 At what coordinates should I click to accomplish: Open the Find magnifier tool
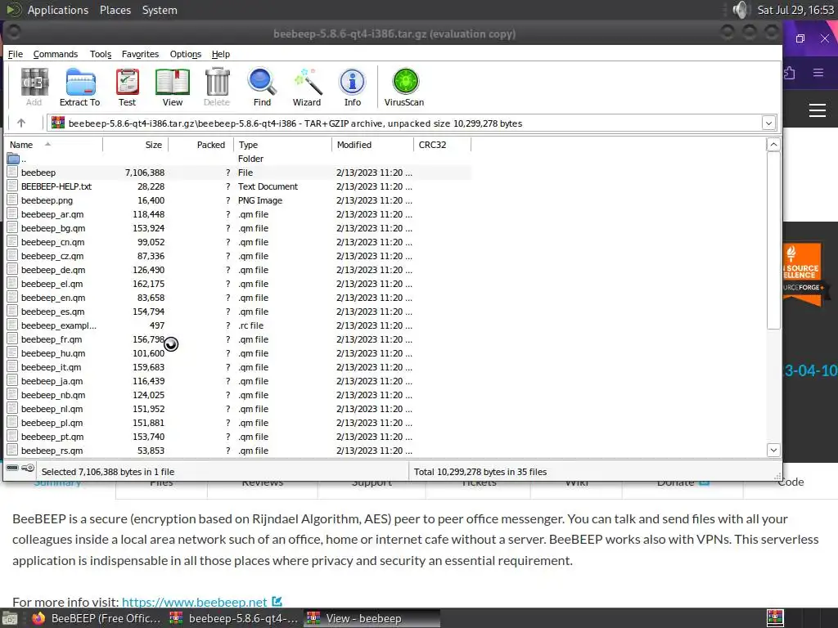coord(262,83)
